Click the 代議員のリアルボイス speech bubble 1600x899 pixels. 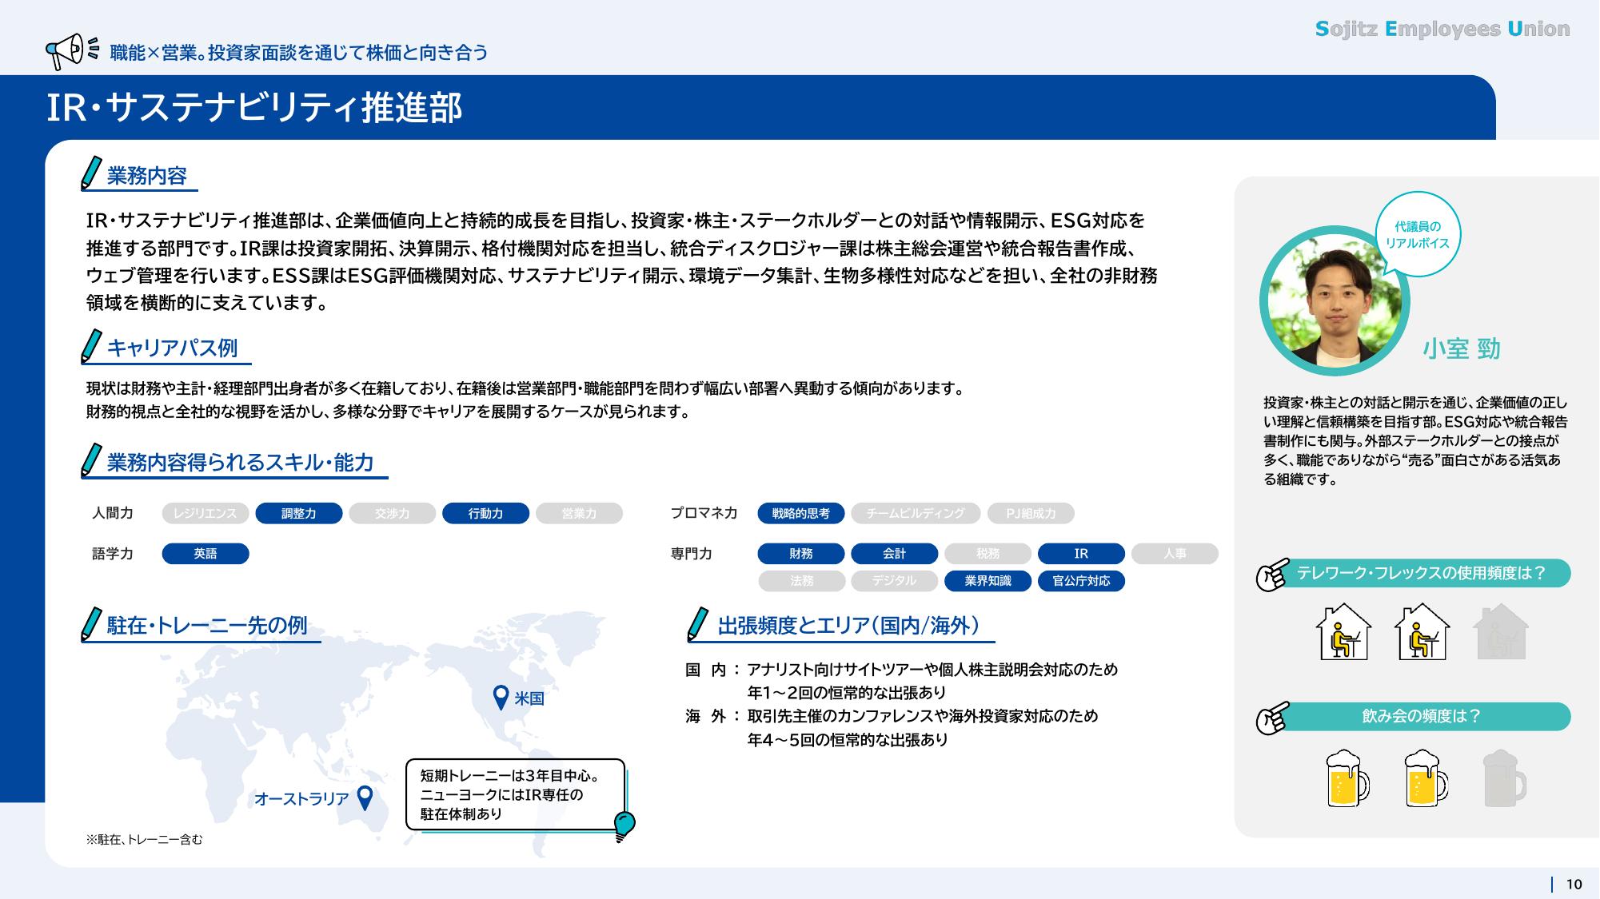tap(1418, 236)
